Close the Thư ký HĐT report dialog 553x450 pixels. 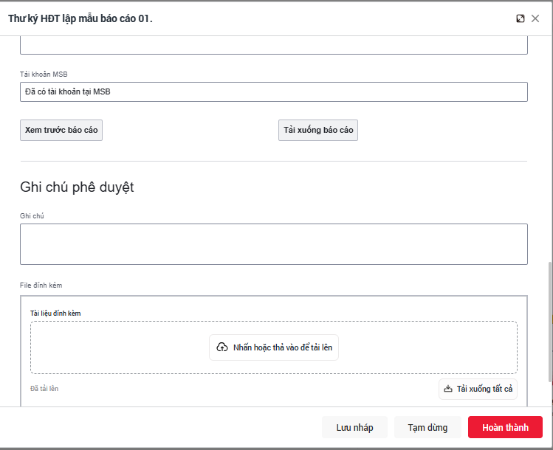535,18
